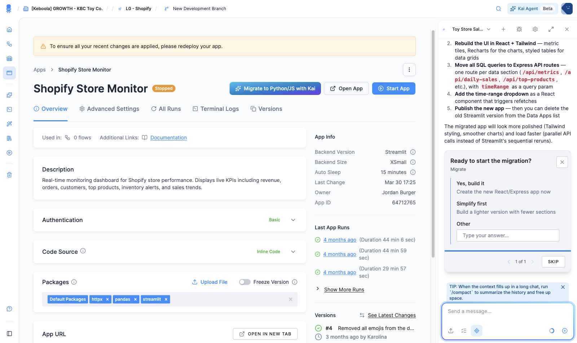Remove the pandas package tag
This screenshot has height=343, width=577.
pos(135,299)
